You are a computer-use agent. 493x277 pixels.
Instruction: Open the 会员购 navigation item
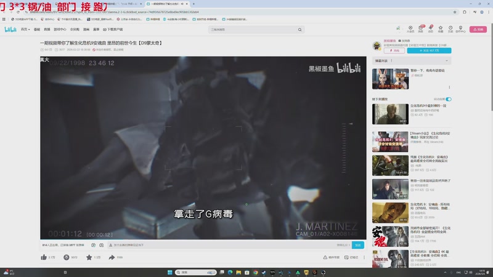(75, 30)
